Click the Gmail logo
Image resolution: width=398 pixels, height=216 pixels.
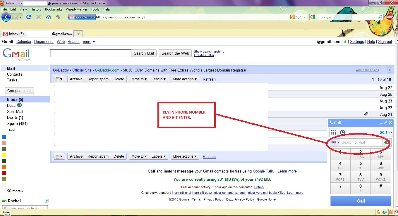[x=16, y=54]
